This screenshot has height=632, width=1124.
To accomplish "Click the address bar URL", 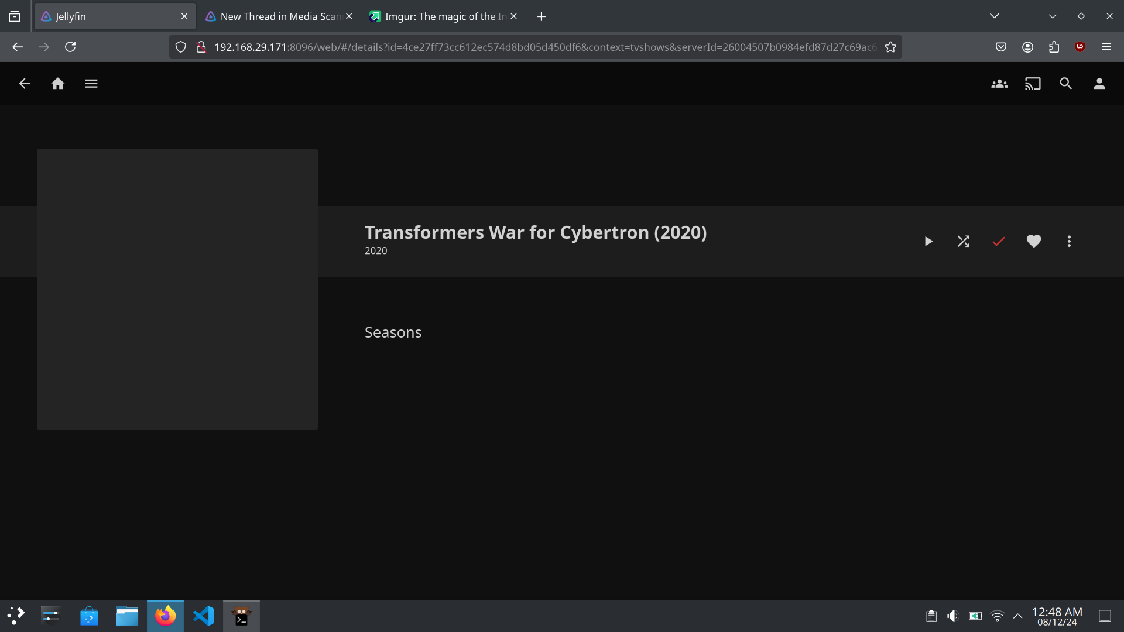I will (544, 47).
